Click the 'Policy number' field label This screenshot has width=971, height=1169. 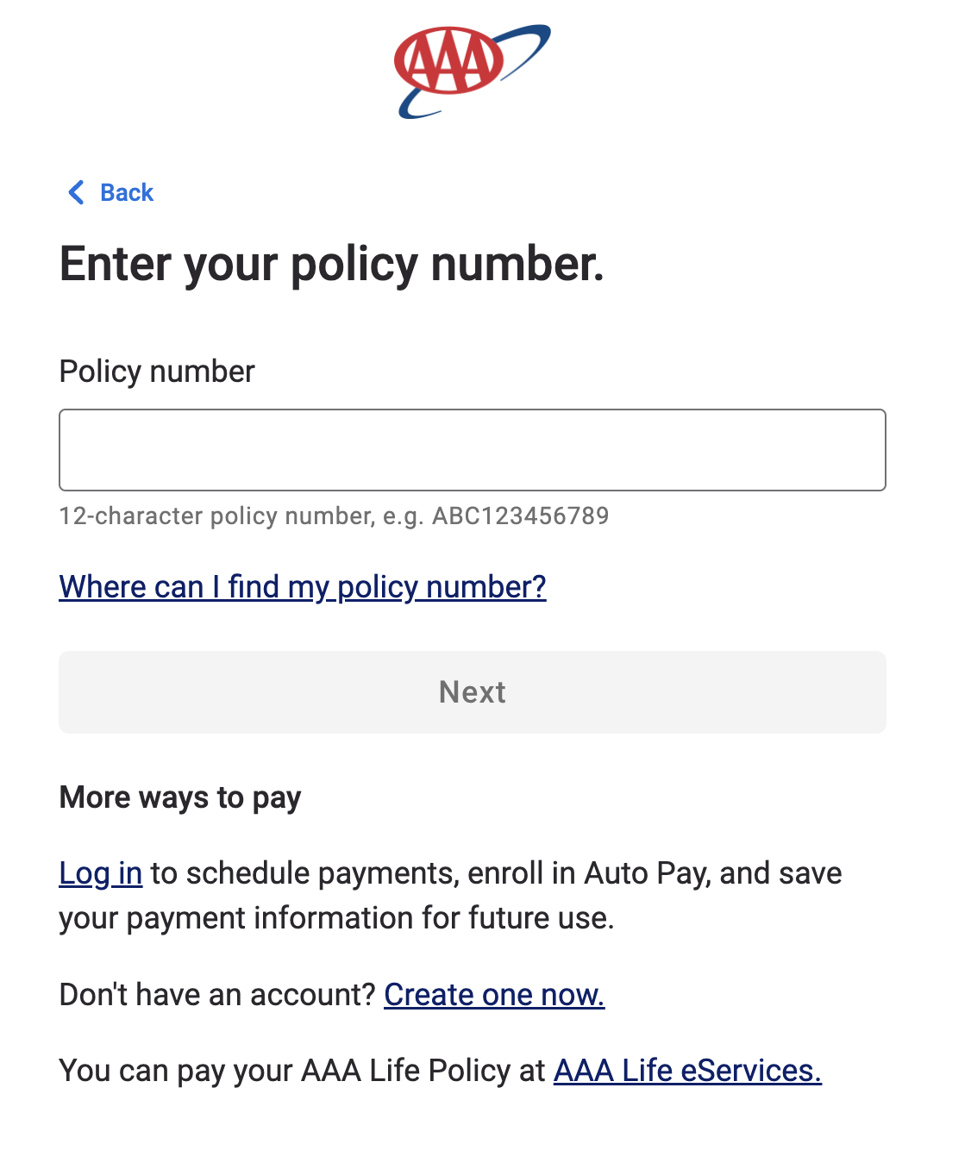(157, 372)
